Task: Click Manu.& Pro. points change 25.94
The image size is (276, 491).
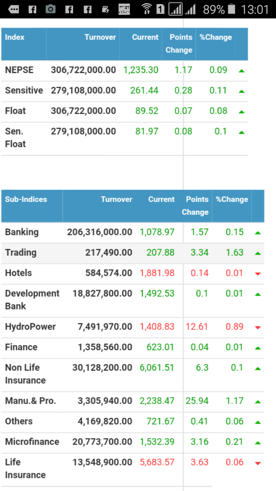Action: point(197,401)
